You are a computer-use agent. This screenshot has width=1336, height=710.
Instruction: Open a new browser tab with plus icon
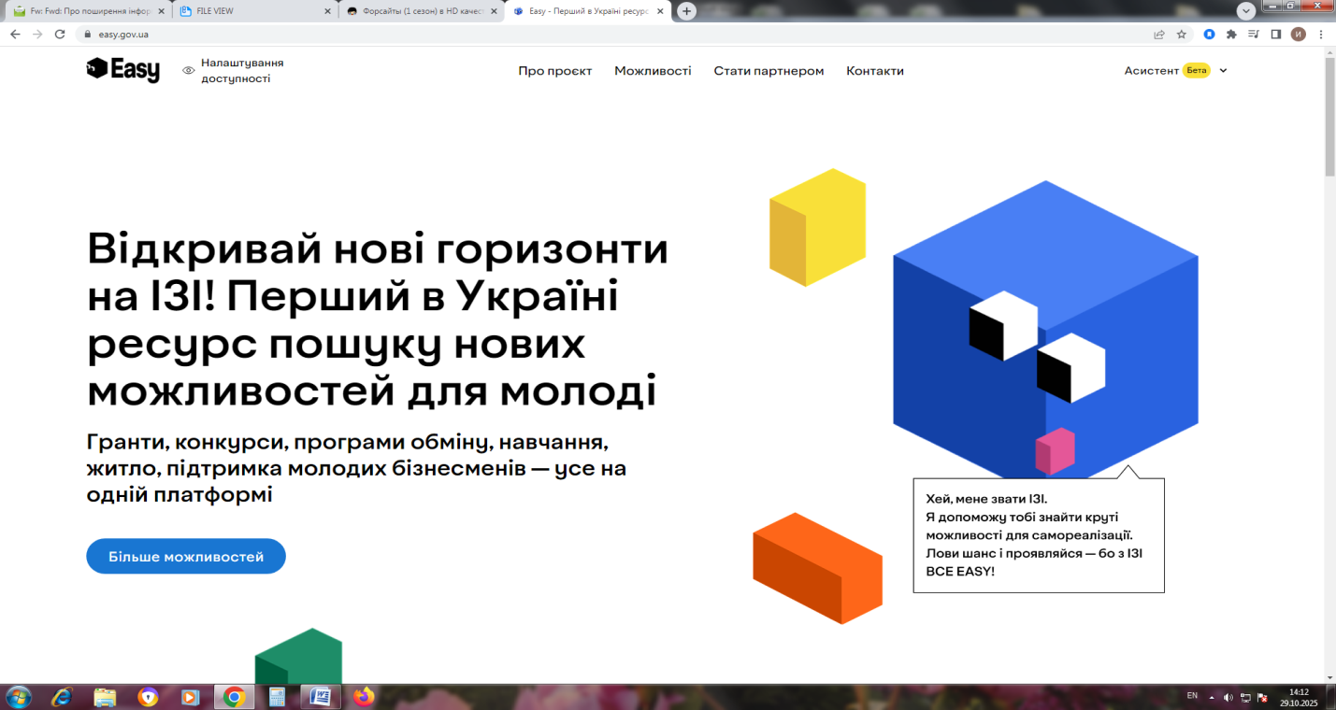[x=687, y=11]
